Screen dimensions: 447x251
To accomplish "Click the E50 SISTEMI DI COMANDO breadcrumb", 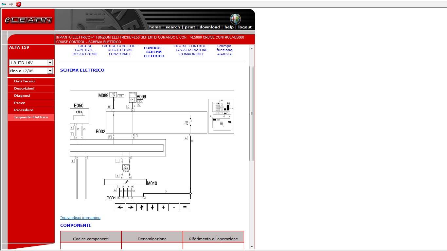I will 162,38.
